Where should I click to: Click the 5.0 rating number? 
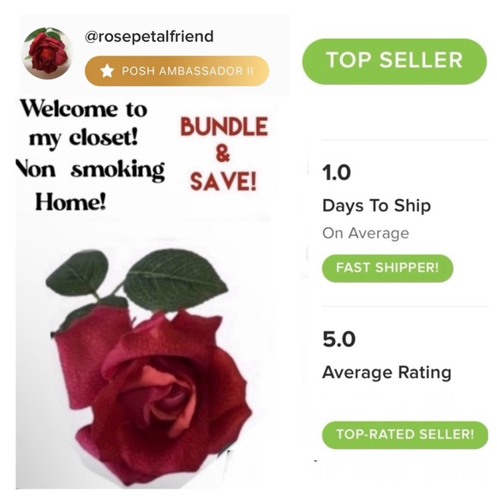click(x=338, y=339)
